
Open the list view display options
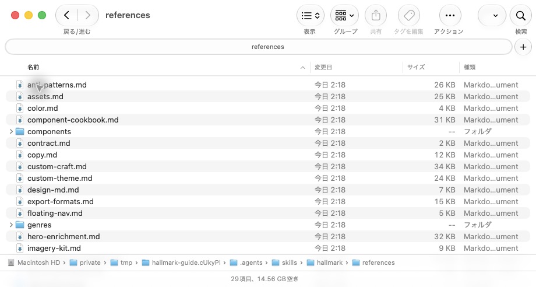pyautogui.click(x=311, y=15)
